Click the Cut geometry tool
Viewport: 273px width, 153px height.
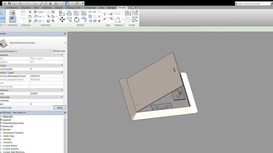point(38,17)
